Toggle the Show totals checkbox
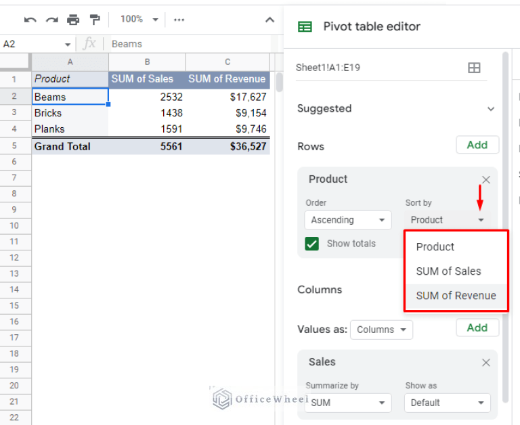This screenshot has height=425, width=520. coord(312,244)
